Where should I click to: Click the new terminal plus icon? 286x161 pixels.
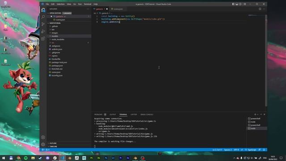[255, 114]
